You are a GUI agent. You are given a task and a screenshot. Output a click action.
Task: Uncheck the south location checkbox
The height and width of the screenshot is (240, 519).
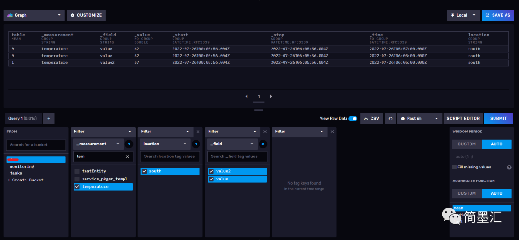coord(144,171)
